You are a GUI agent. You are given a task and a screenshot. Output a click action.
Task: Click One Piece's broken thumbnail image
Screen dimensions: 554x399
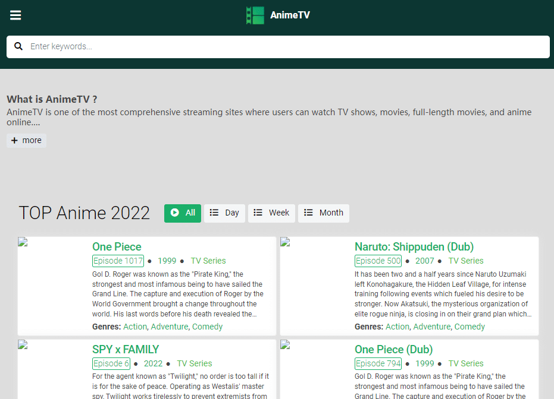23,242
